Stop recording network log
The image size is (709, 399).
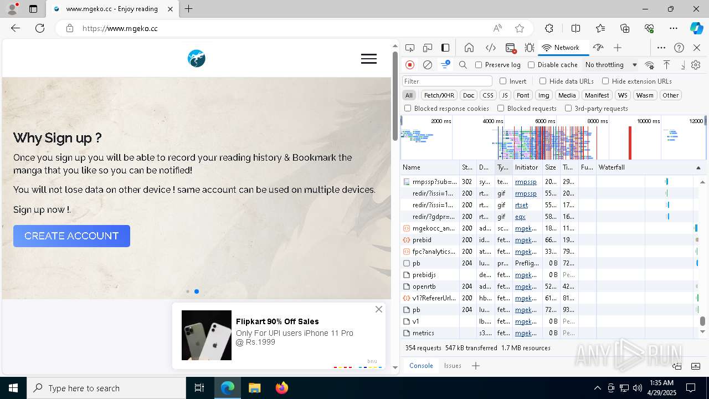point(410,65)
